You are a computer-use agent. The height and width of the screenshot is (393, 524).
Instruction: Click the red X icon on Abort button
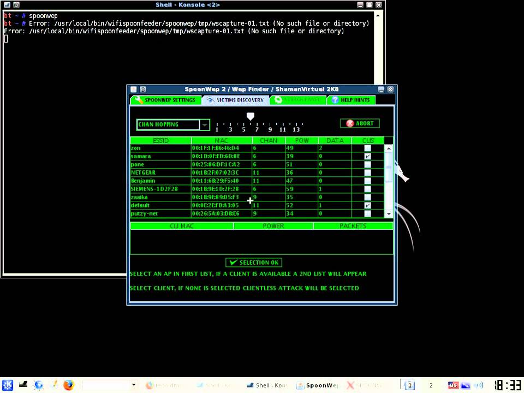[x=349, y=123]
